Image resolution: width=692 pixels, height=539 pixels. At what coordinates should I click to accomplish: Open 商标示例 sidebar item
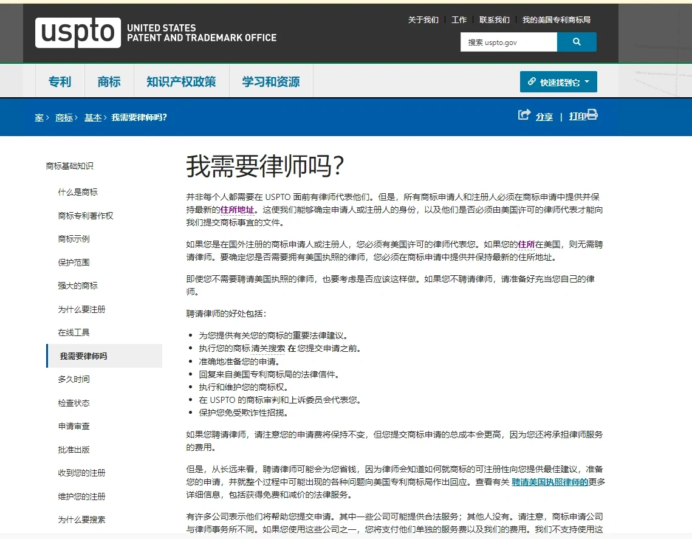pyautogui.click(x=74, y=239)
